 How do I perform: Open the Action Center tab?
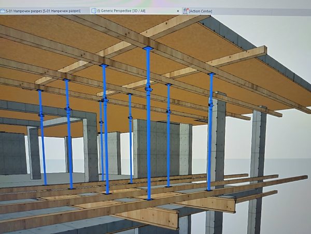[201, 11]
